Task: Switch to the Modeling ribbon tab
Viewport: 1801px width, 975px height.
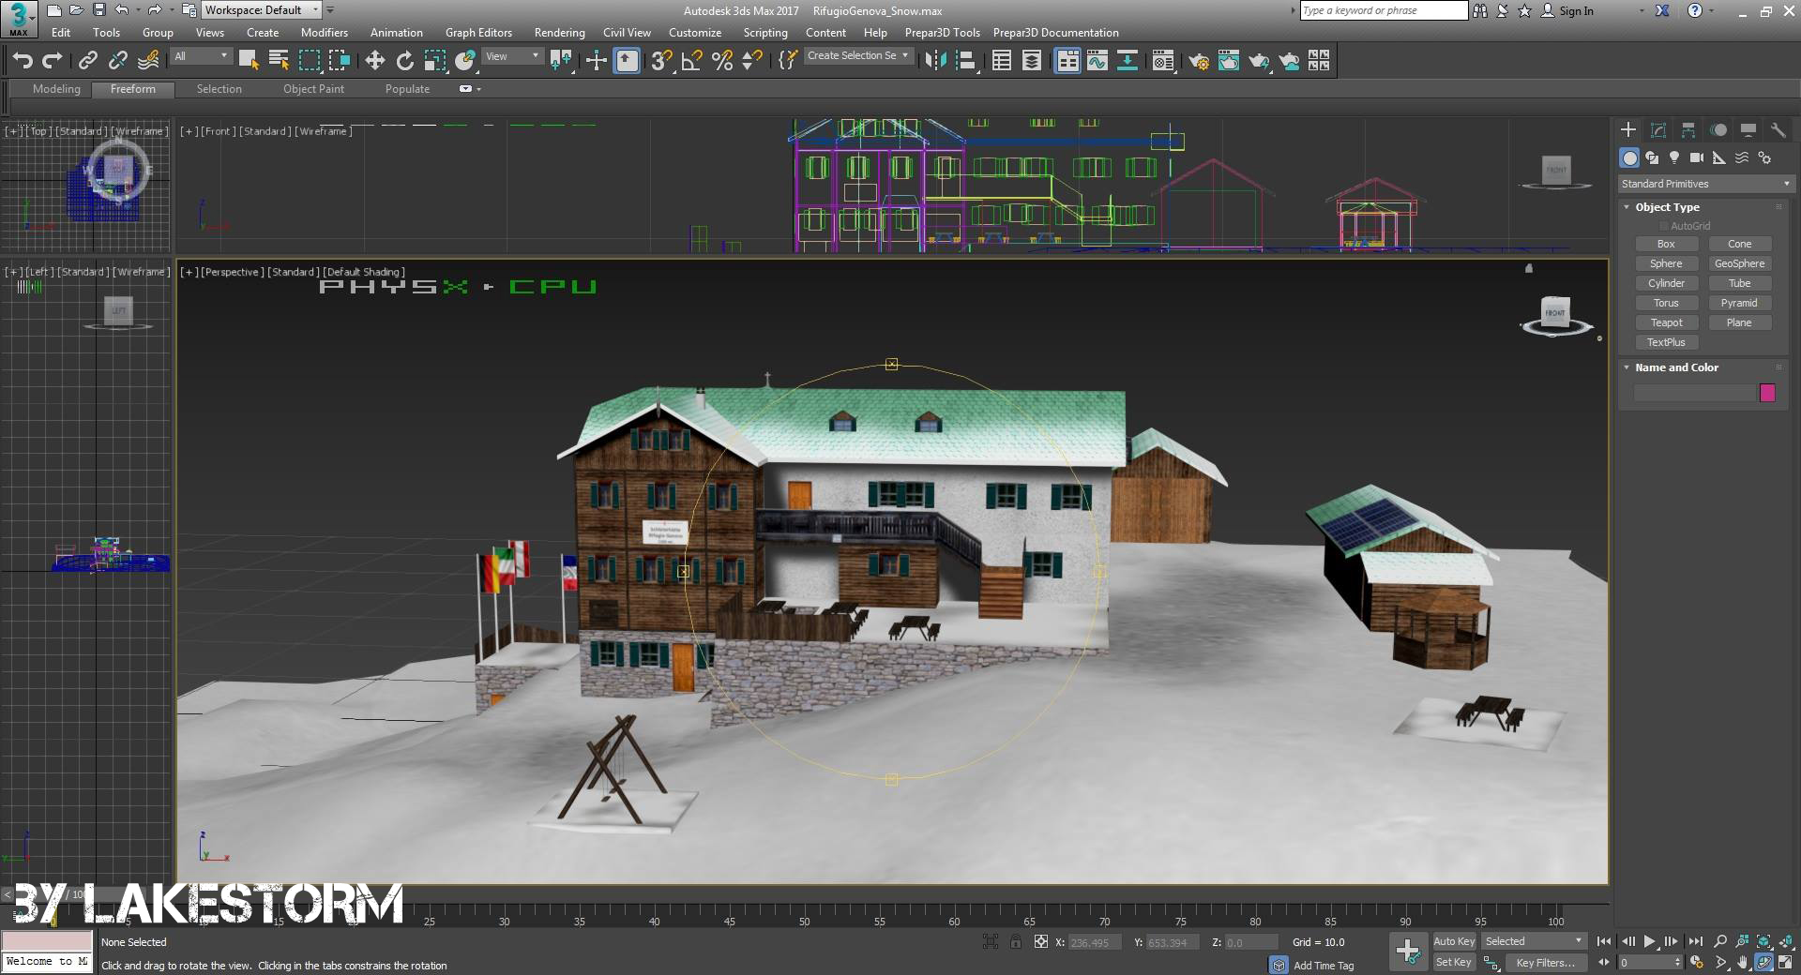Action: 56,89
